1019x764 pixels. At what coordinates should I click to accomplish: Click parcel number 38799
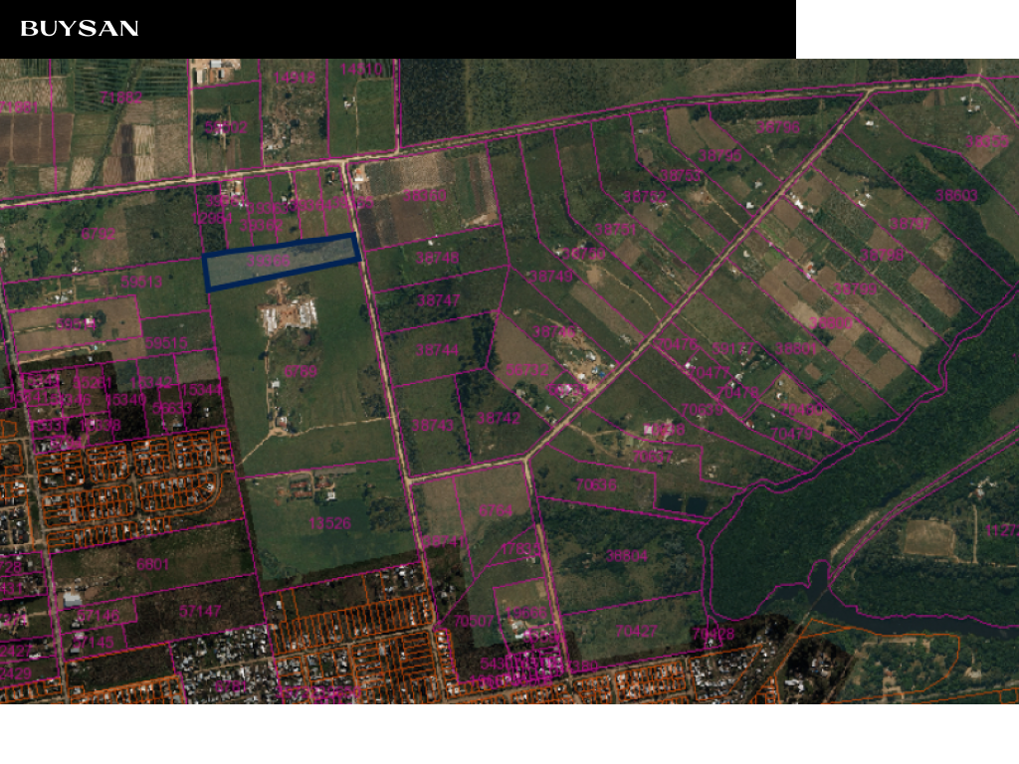pos(855,288)
